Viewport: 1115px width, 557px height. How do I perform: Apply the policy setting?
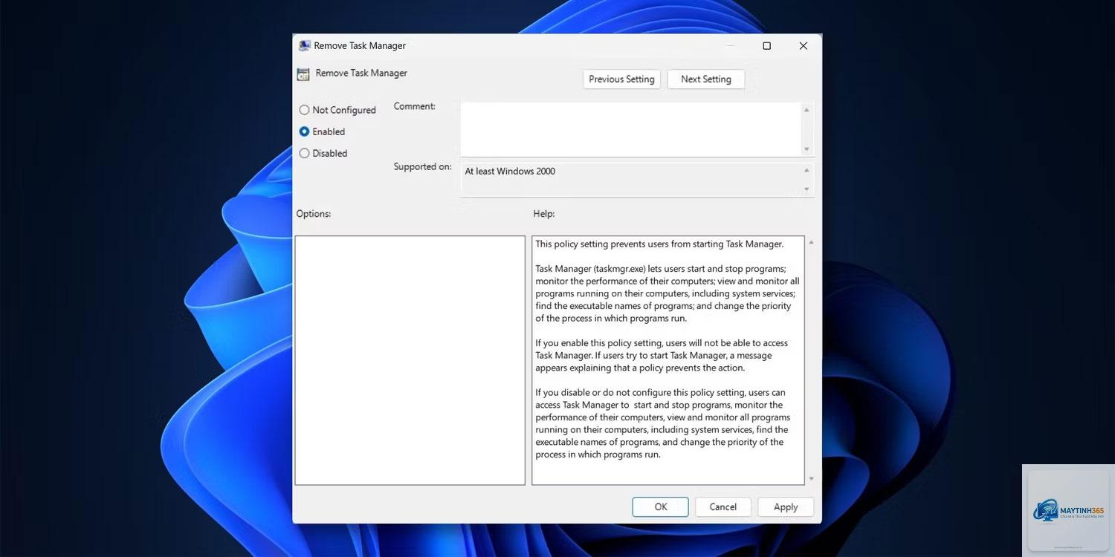(786, 507)
